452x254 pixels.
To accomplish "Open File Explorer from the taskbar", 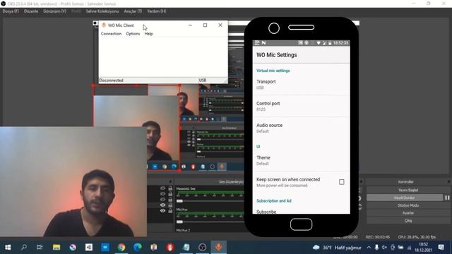I will 56,247.
